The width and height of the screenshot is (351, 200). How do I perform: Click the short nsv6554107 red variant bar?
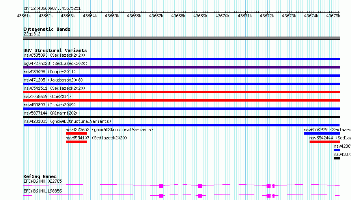point(76,142)
